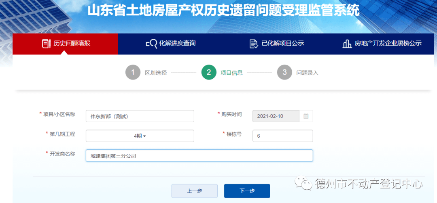The image size is (437, 203).
Task: Click the 项目/小区名称 label
Action: (x=59, y=114)
